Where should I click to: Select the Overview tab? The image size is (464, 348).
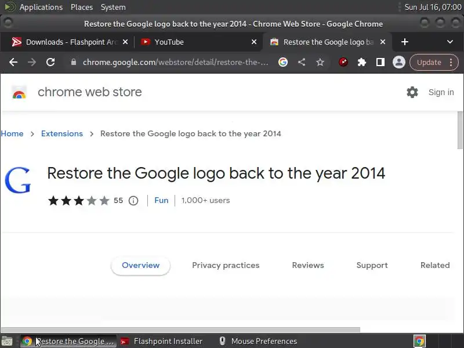coord(140,266)
